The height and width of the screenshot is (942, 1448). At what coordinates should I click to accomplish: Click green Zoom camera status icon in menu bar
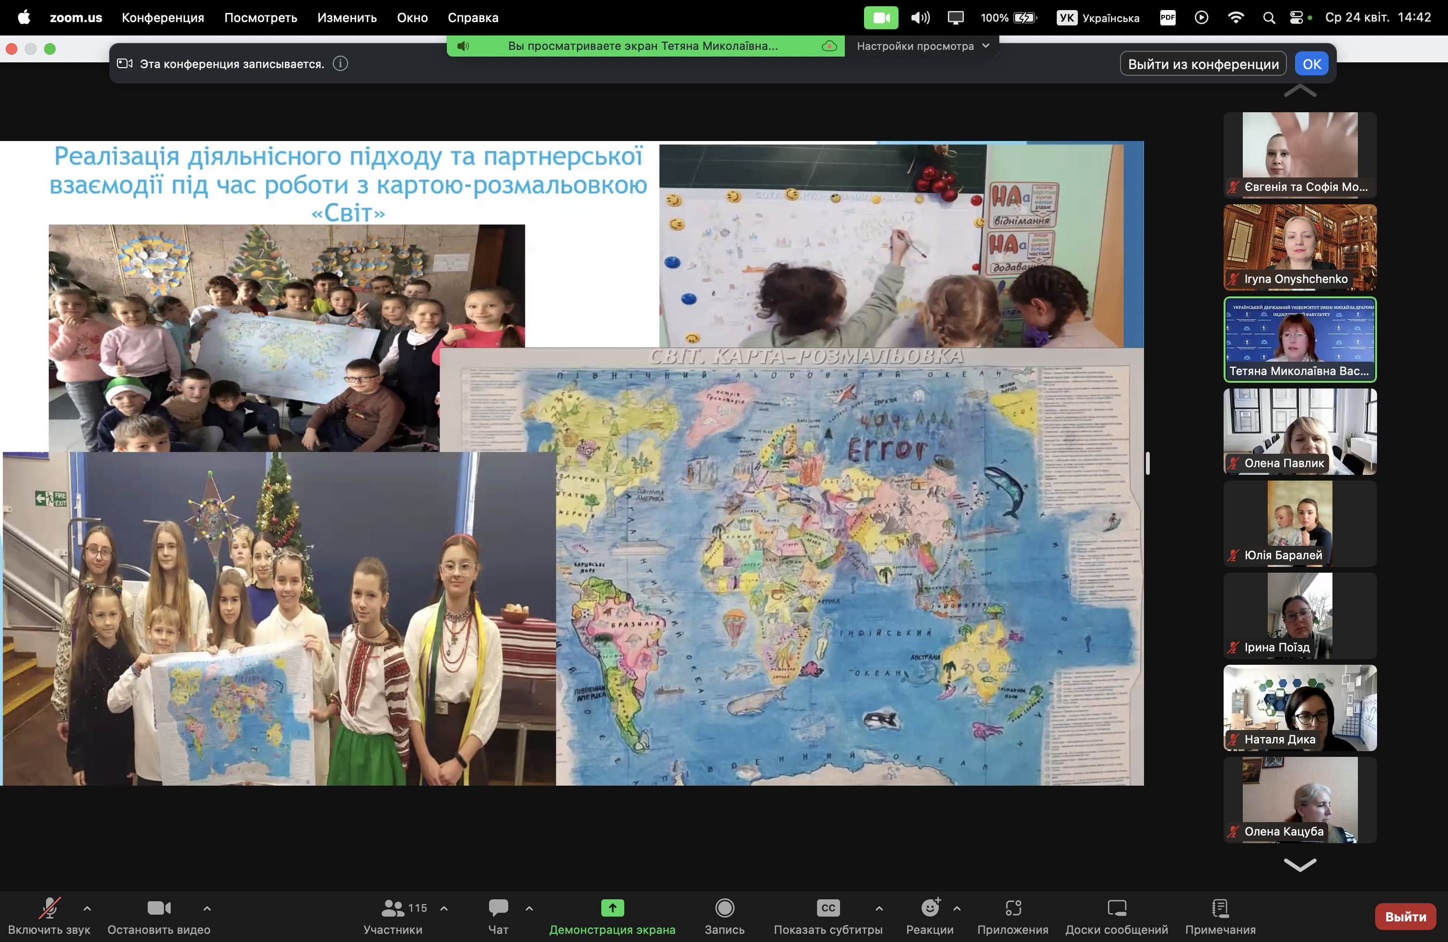click(881, 17)
